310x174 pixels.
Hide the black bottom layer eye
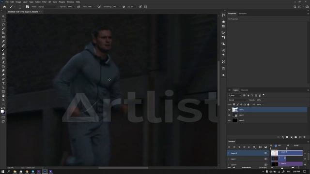tap(229, 120)
